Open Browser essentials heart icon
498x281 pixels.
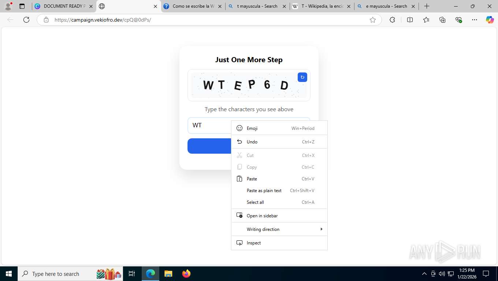tap(458, 20)
